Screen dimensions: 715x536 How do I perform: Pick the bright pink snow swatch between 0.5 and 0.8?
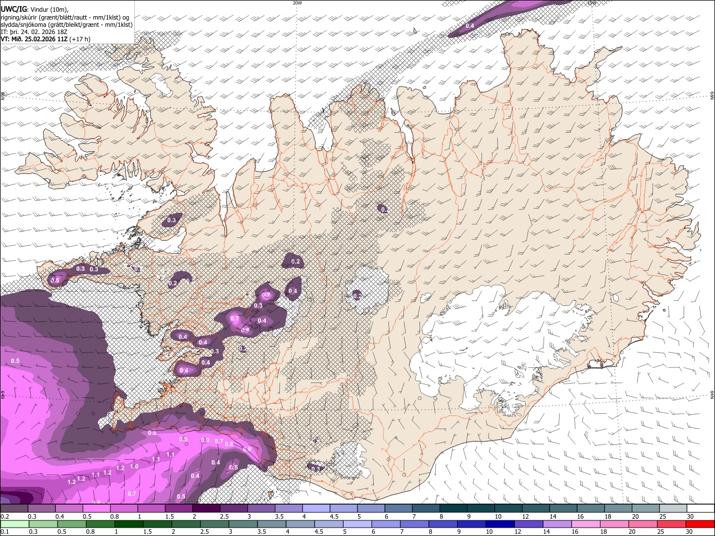tap(96, 508)
